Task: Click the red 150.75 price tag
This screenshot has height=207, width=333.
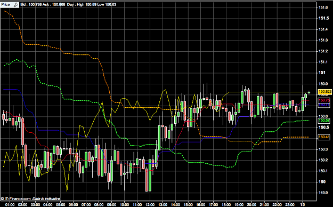Action: 324,100
